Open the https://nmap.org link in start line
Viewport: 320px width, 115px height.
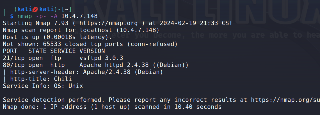(x=109, y=23)
